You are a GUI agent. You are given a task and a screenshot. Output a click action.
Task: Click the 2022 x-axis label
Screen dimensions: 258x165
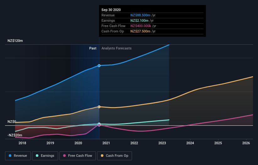click(x=134, y=143)
